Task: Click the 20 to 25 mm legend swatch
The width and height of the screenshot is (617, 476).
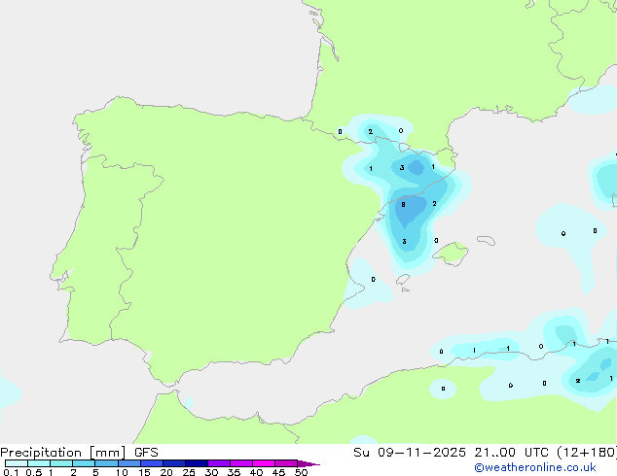Action: 174,463
